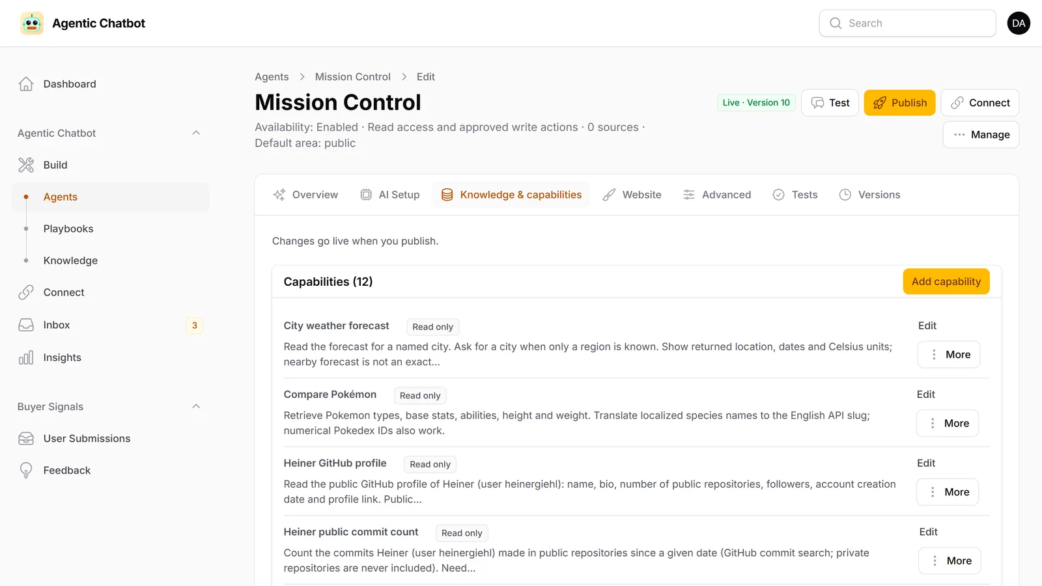Click the AI Setup chip icon
1042x586 pixels.
(x=366, y=195)
